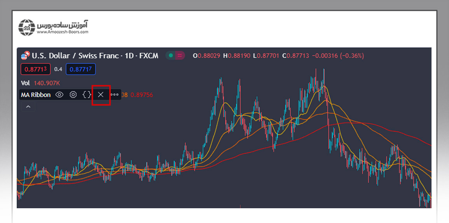Click the volume value 140.907K
Image resolution: width=449 pixels, height=223 pixels.
coord(47,83)
